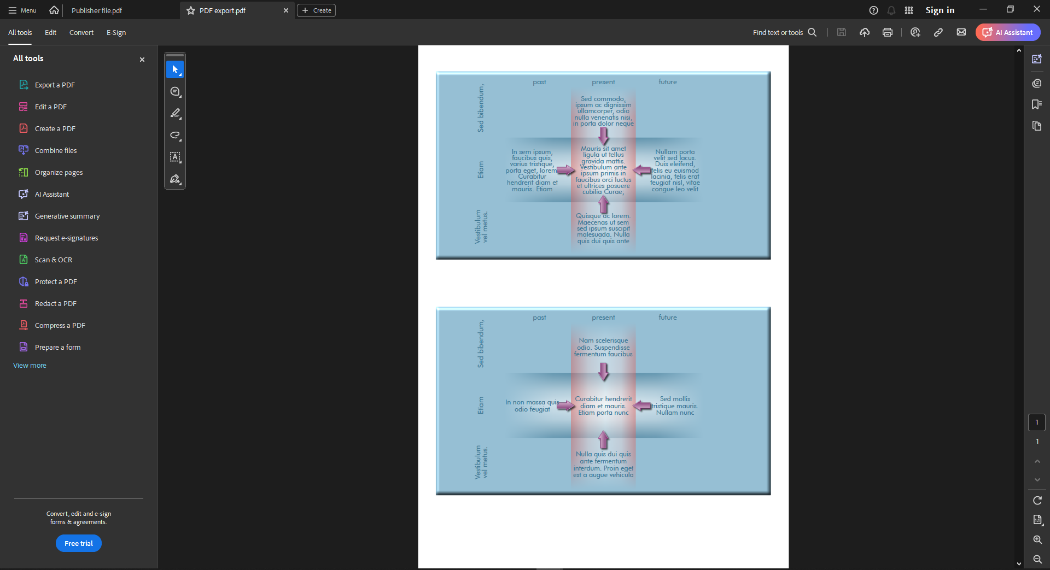Click the highlighter pen tool

(175, 114)
